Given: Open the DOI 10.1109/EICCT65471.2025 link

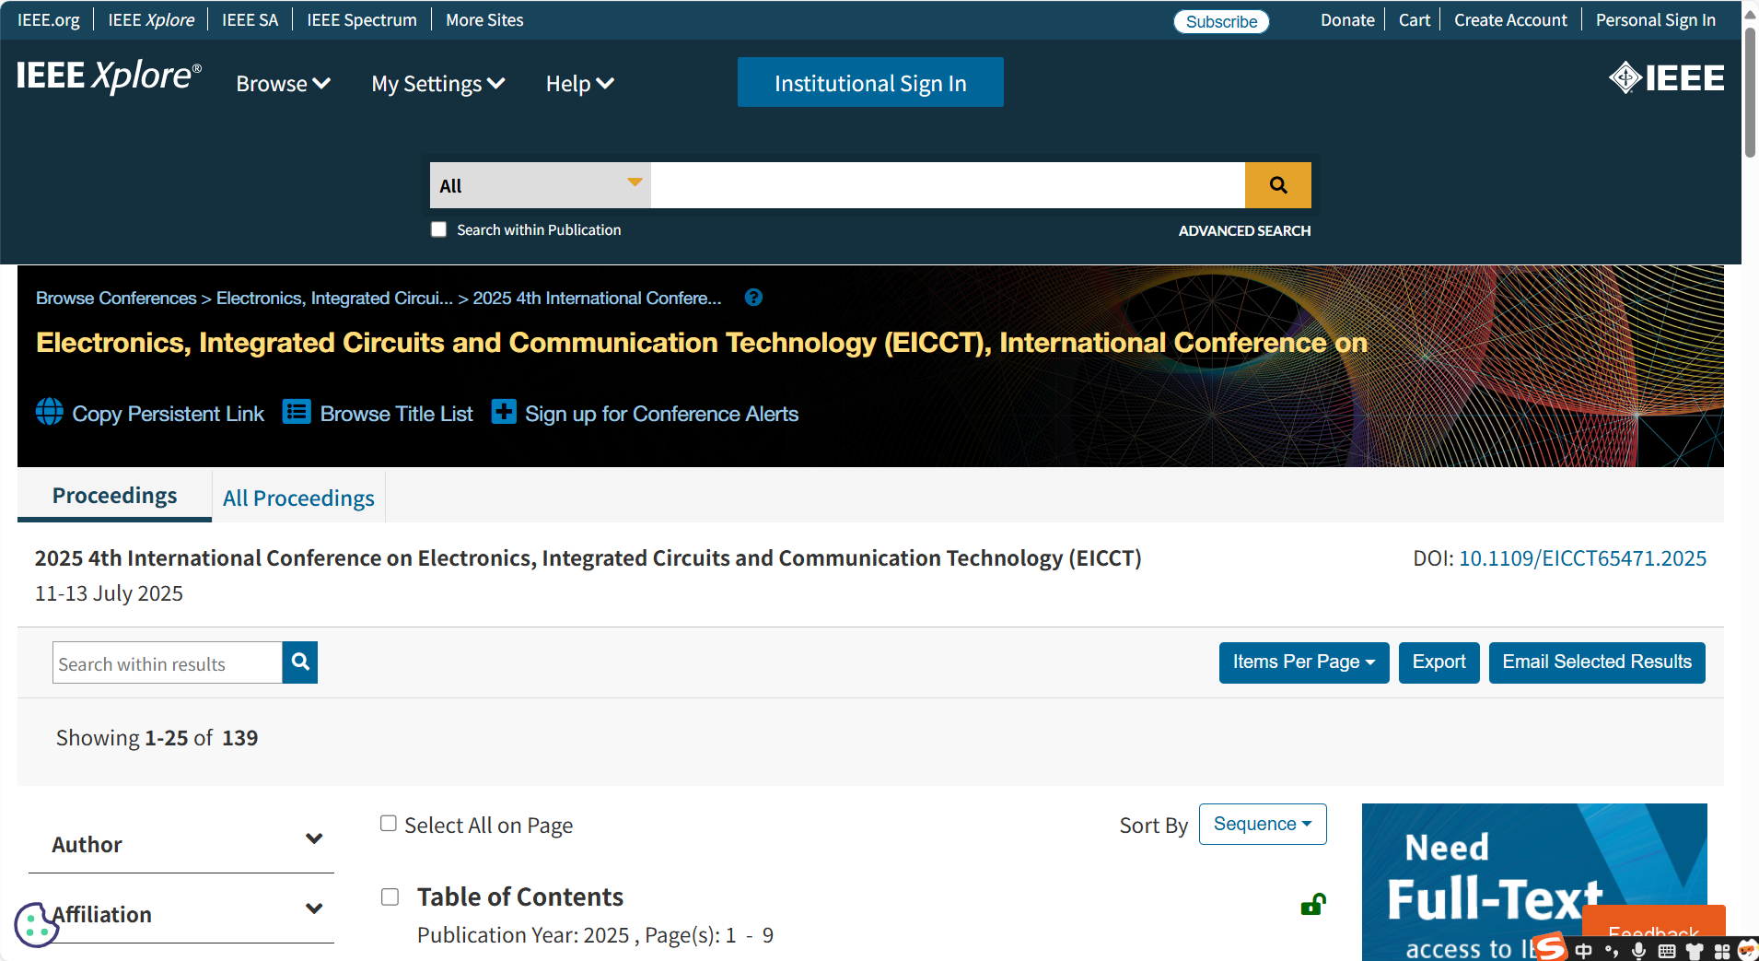Looking at the screenshot, I should [1582, 558].
